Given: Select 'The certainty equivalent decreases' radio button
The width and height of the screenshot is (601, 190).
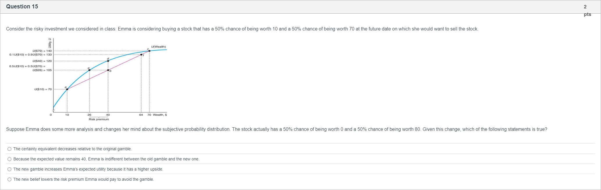Looking at the screenshot, I should (10, 149).
